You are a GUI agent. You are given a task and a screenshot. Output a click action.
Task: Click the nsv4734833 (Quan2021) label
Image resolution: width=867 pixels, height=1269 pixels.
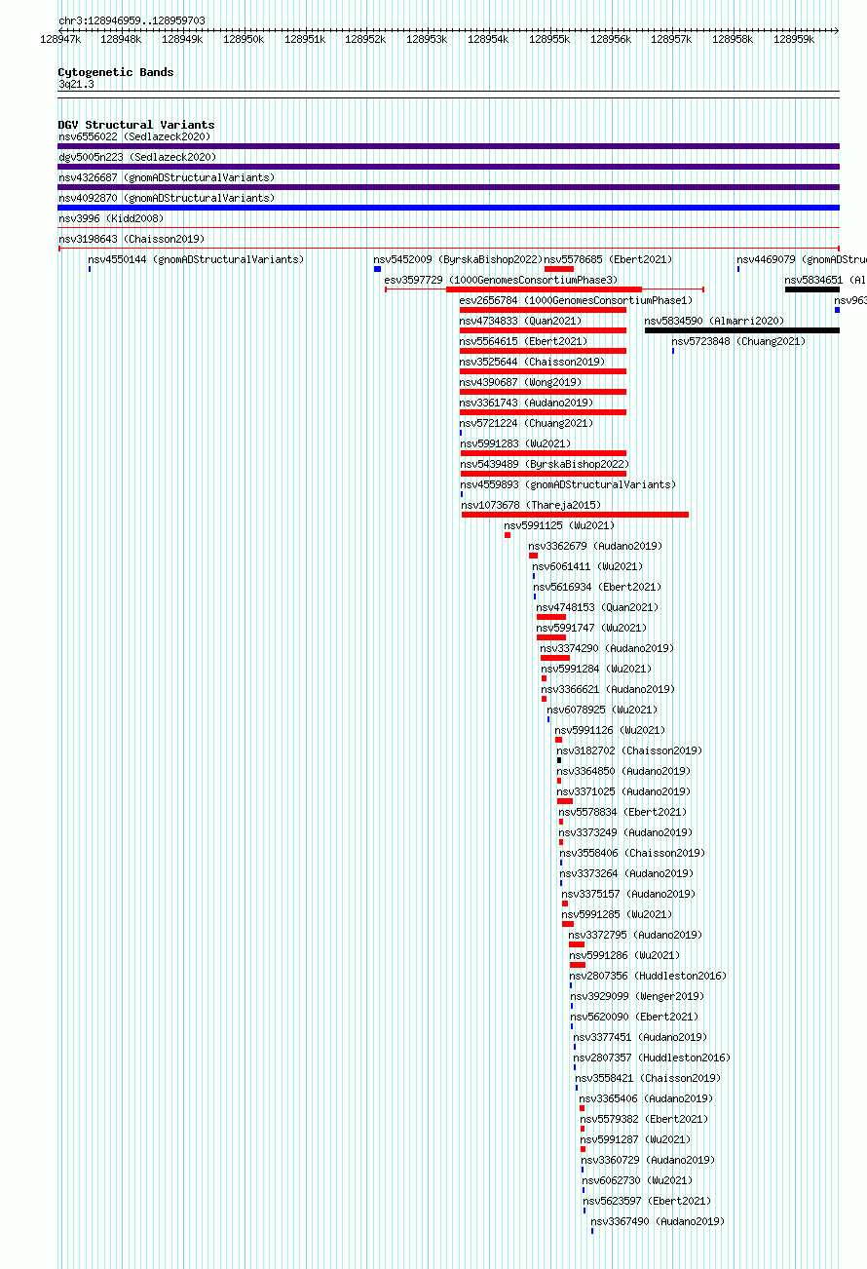520,321
